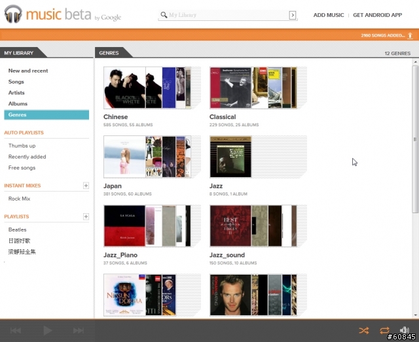This screenshot has height=342, width=419.
Task: Add a new instant mix with plus
Action: [86, 186]
